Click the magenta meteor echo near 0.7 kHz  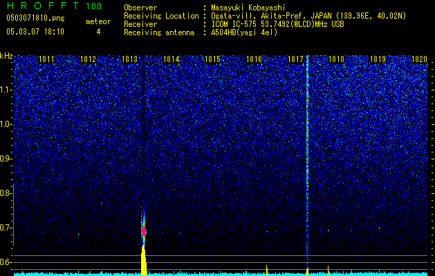[143, 230]
